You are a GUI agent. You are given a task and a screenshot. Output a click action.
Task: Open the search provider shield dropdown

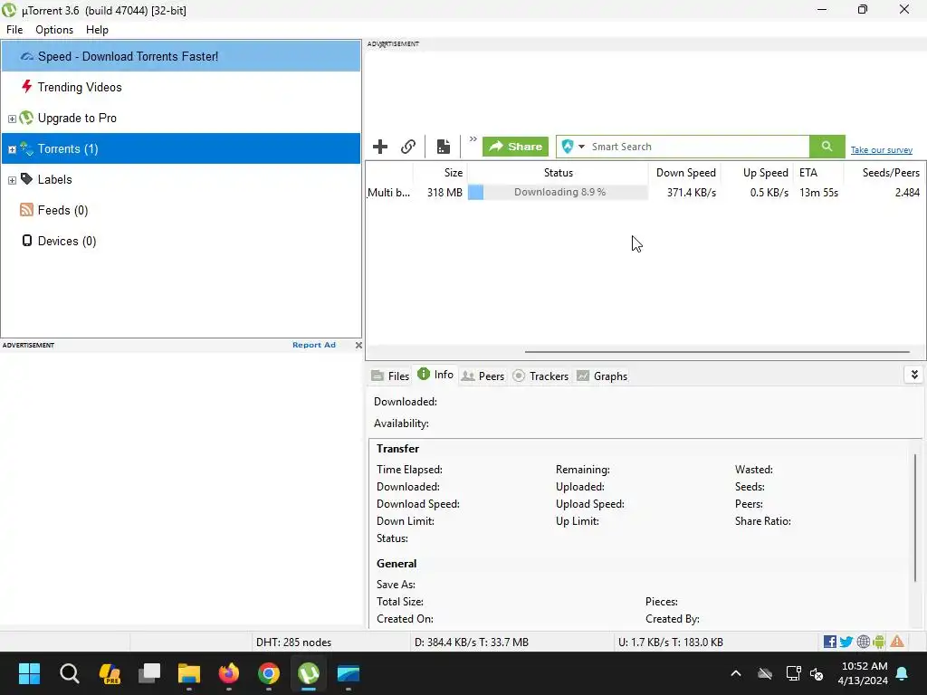point(573,147)
